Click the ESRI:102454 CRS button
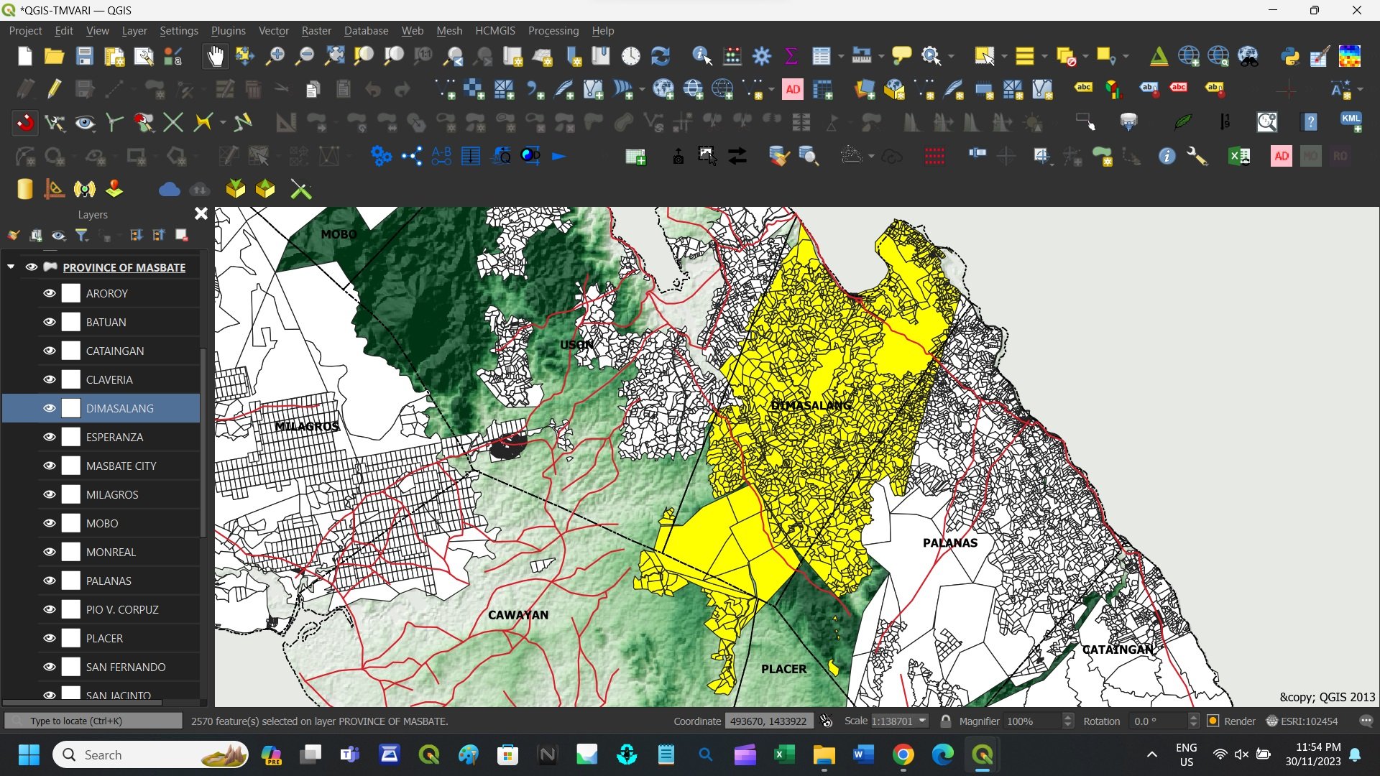Image resolution: width=1380 pixels, height=776 pixels. pyautogui.click(x=1302, y=721)
